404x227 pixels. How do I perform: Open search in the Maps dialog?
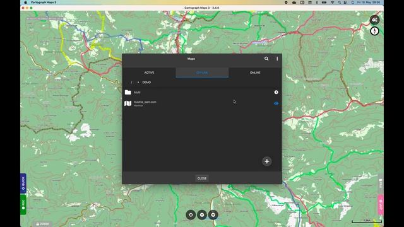(266, 59)
